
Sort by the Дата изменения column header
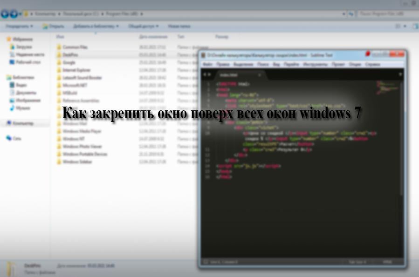[x=153, y=37]
